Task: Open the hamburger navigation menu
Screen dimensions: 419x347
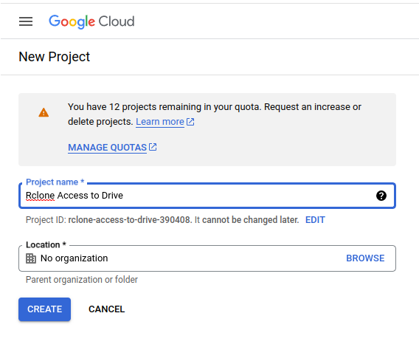Action: click(26, 21)
